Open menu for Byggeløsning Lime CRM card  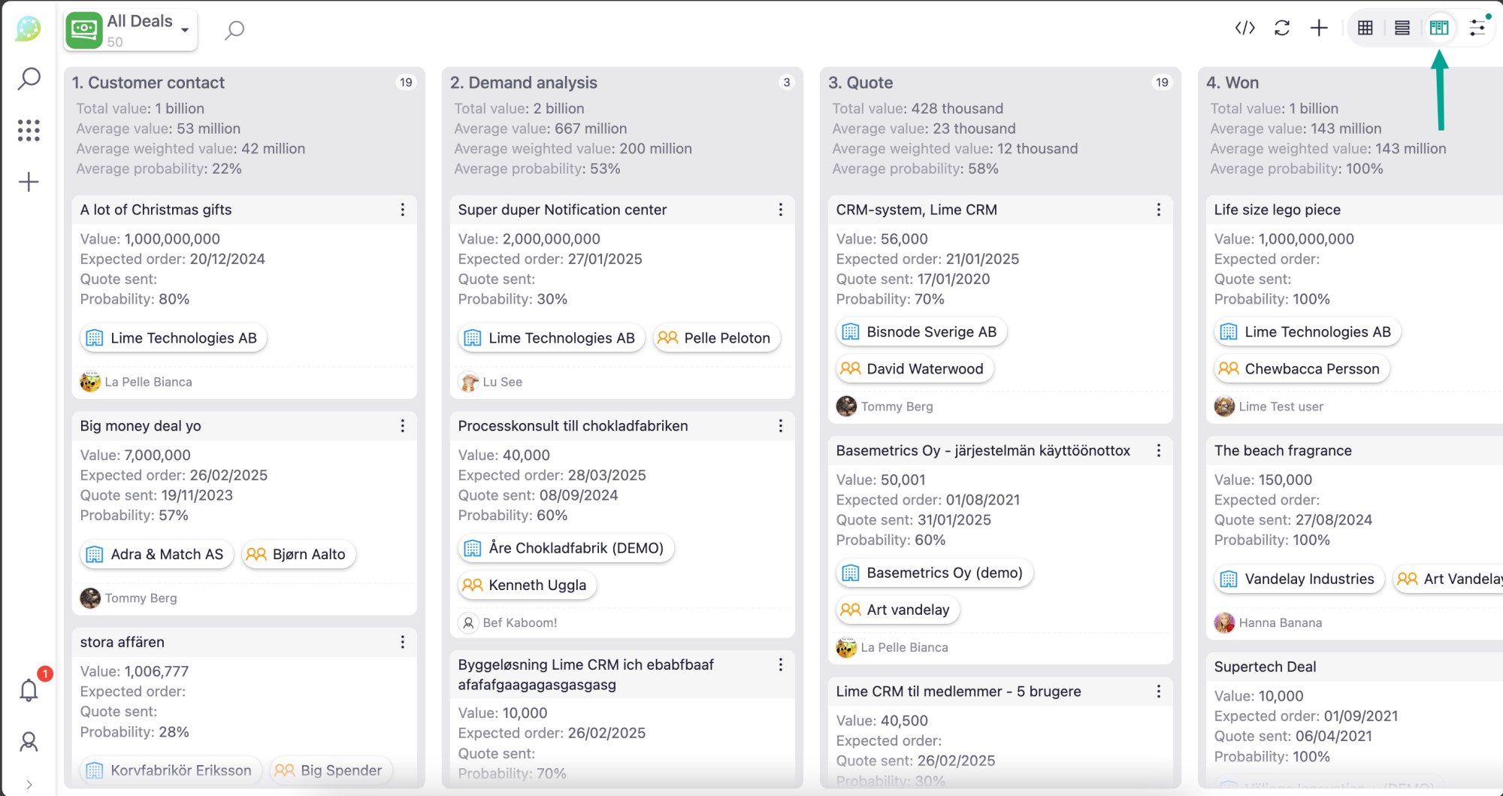pos(781,664)
